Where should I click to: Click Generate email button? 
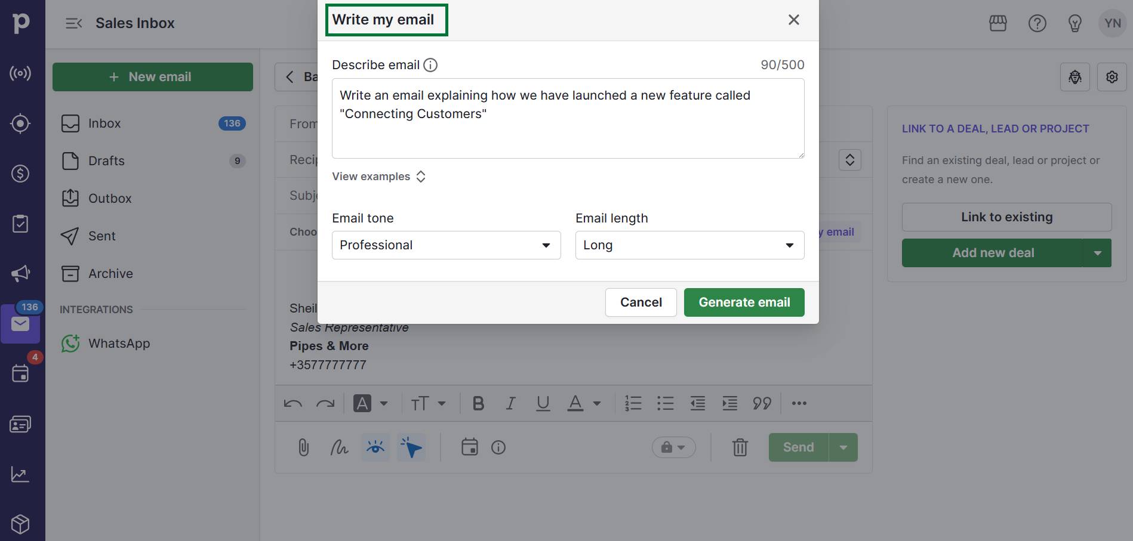point(744,302)
